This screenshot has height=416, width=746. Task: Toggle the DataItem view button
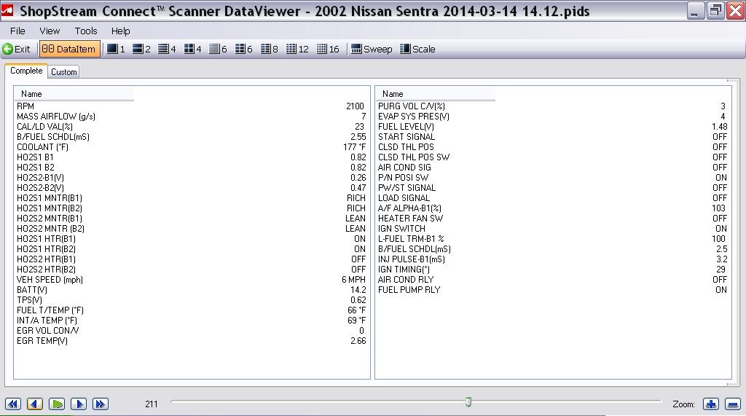[x=69, y=49]
